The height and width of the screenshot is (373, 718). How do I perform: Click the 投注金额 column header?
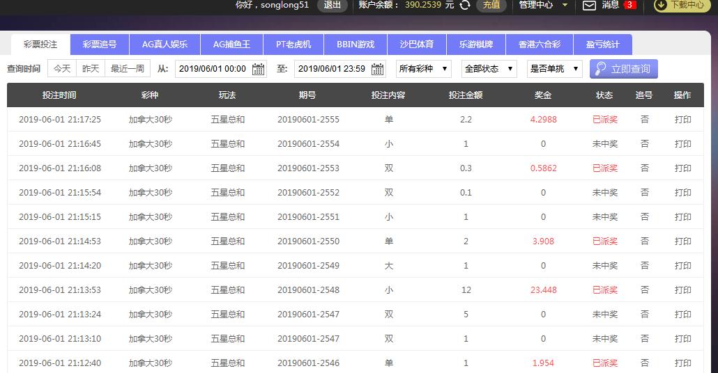point(466,95)
